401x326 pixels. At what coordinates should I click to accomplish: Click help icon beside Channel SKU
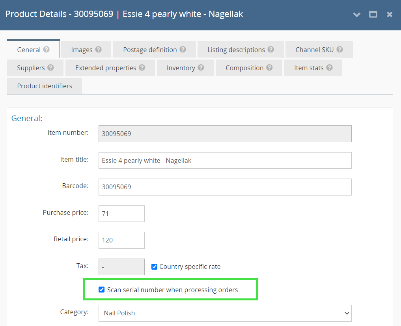click(x=339, y=50)
